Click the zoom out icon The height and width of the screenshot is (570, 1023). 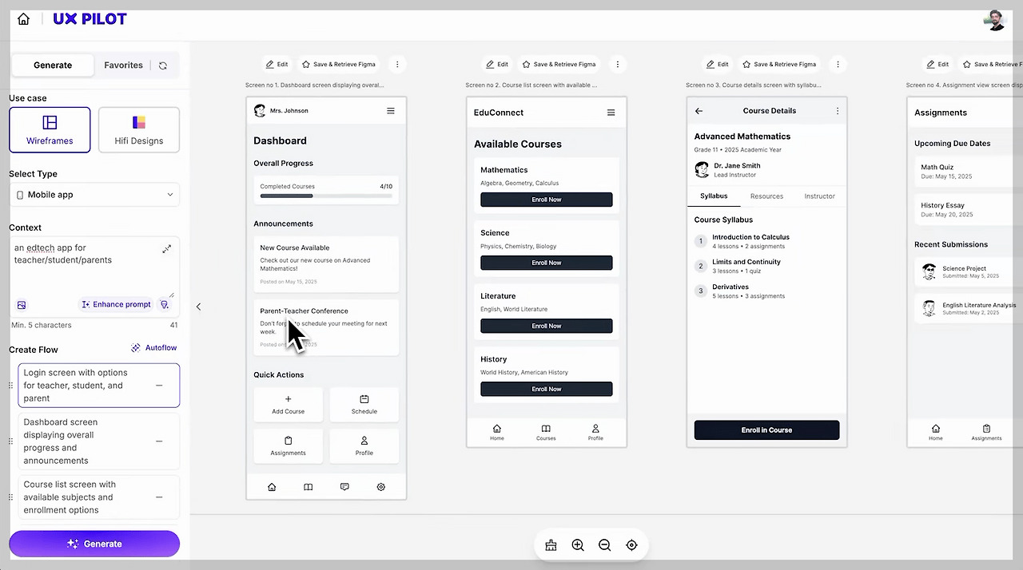coord(604,544)
